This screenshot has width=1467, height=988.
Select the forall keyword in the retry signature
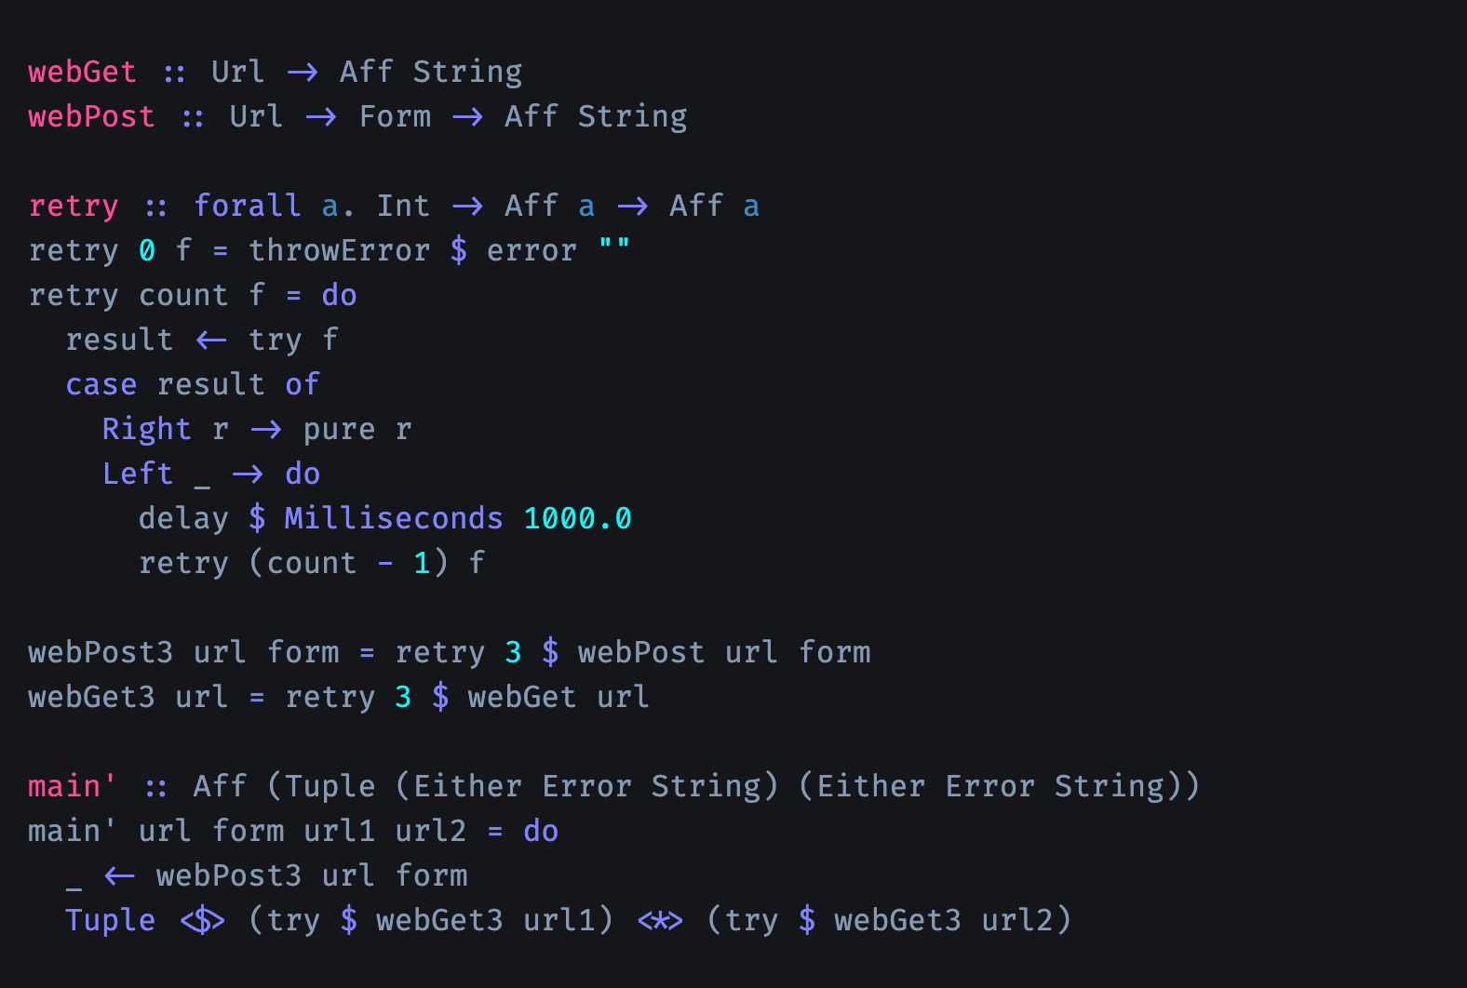point(247,206)
